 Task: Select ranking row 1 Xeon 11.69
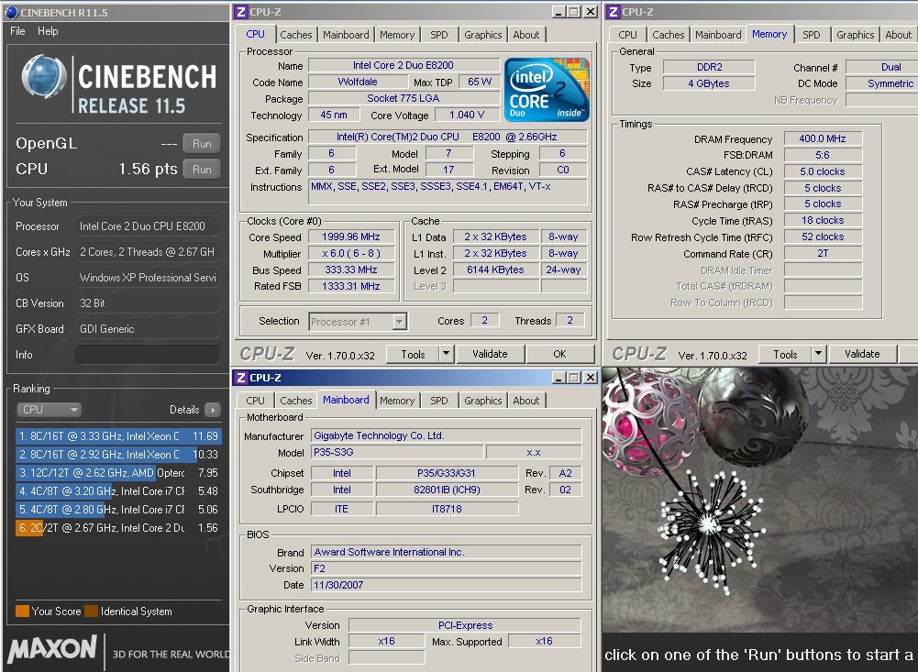[119, 436]
